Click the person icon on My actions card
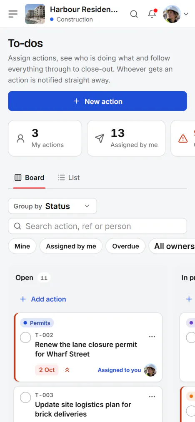 [x=20, y=138]
